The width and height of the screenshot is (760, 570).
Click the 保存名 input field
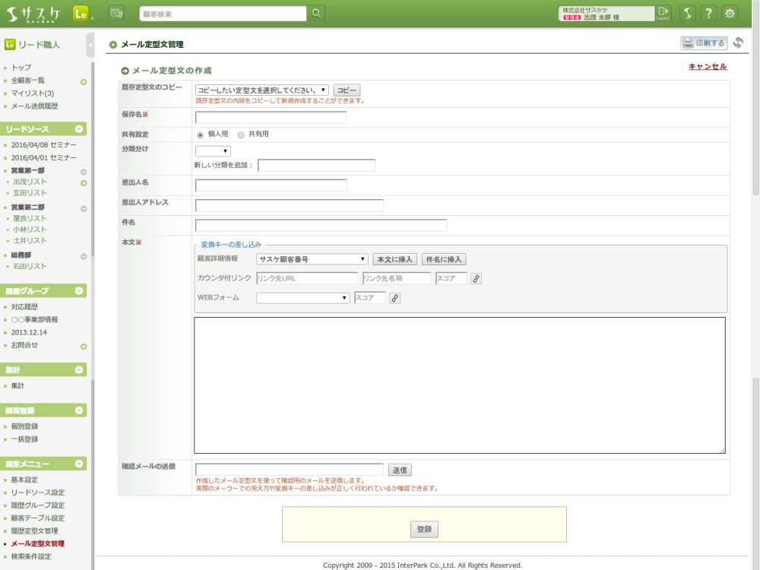tap(271, 117)
